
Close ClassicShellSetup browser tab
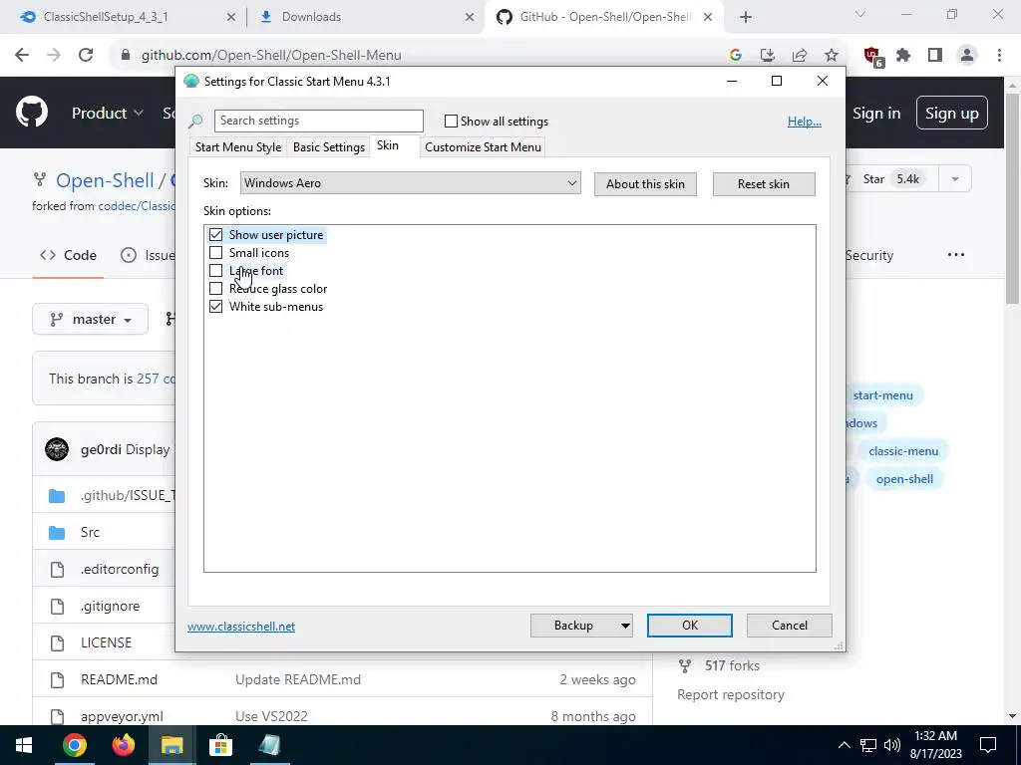pyautogui.click(x=231, y=18)
